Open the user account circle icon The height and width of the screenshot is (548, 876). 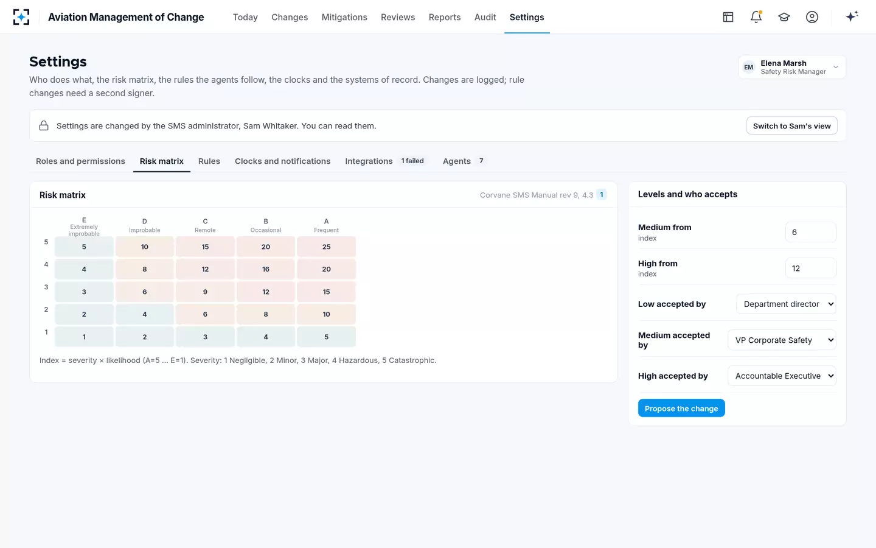pos(812,17)
